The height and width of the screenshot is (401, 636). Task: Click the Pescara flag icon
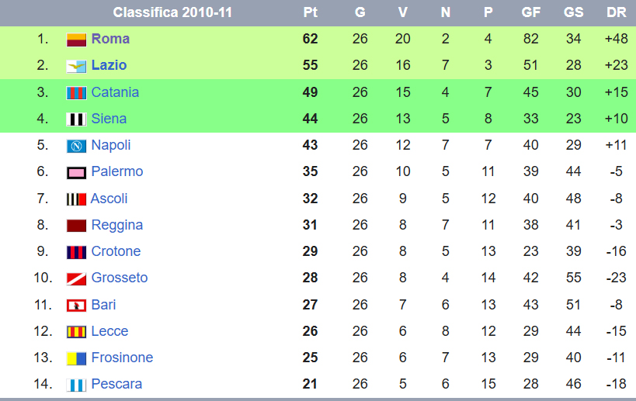(x=76, y=385)
